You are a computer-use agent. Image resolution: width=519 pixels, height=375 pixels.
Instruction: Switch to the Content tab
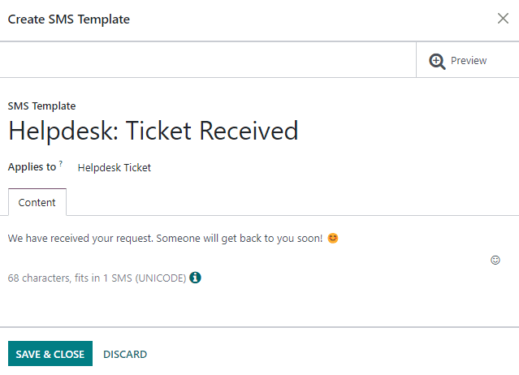(37, 202)
